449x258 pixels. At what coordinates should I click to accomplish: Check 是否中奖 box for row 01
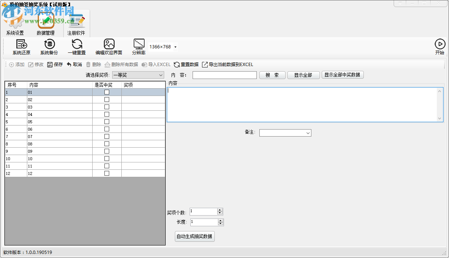click(107, 92)
